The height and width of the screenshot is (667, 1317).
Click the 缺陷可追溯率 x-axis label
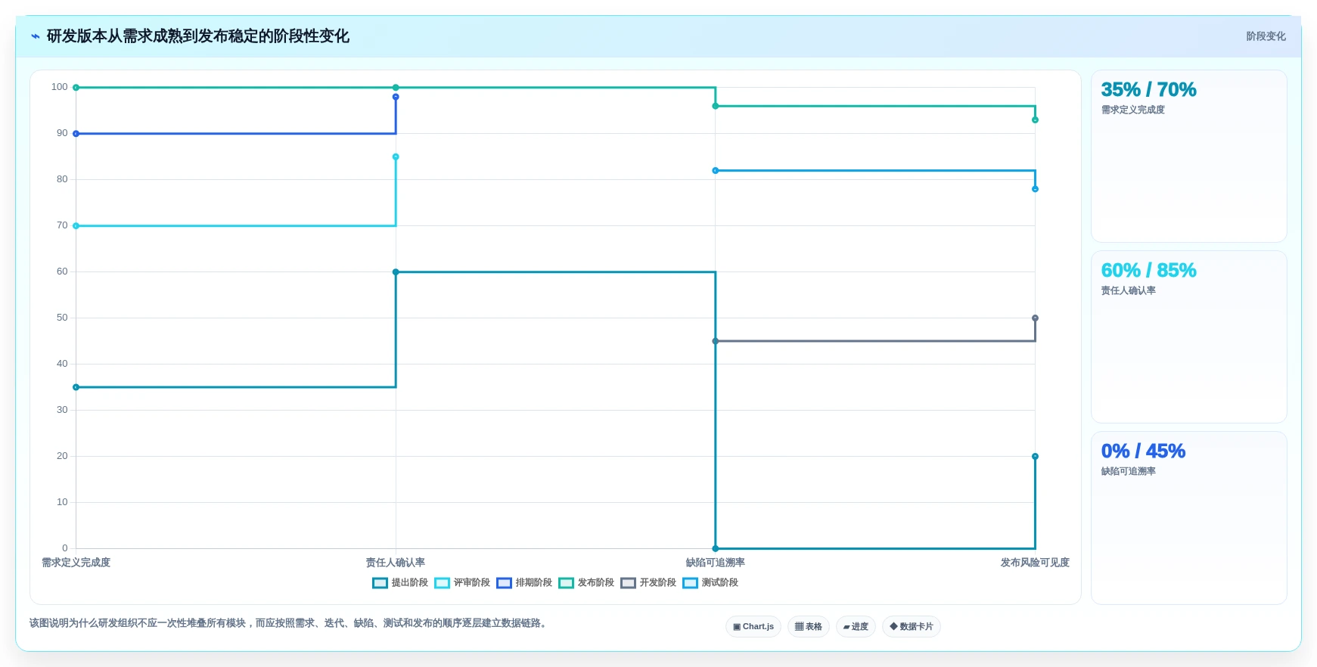[x=716, y=563]
